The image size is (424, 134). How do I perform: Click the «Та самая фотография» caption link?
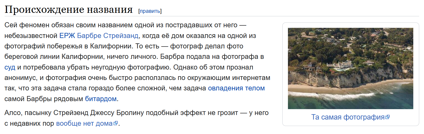[348, 117]
